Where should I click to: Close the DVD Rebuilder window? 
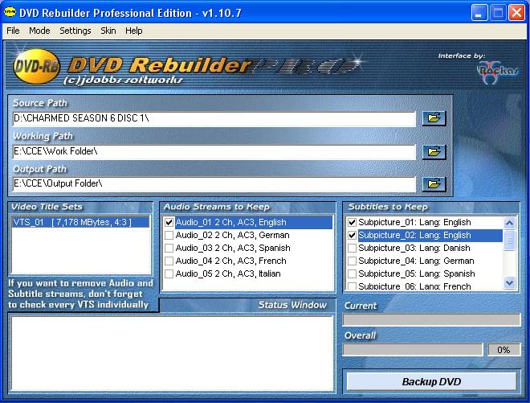[x=517, y=13]
